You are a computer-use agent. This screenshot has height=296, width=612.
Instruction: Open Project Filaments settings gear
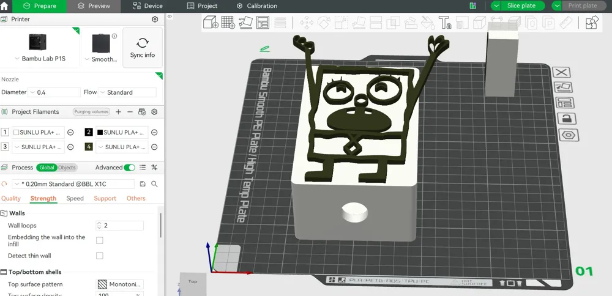[154, 112]
